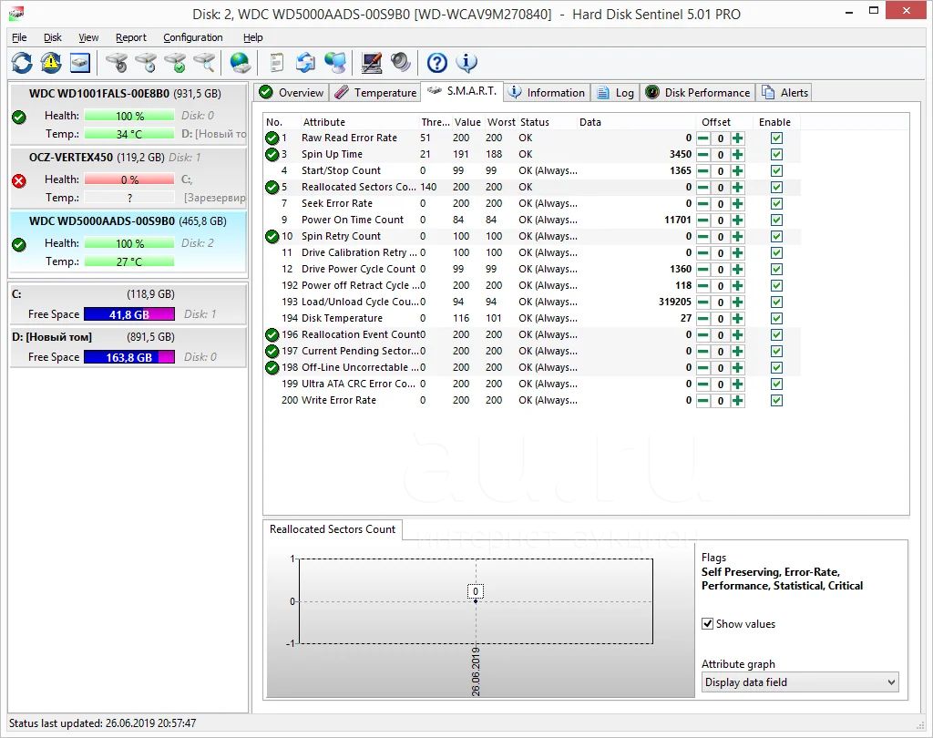Select the Reallocation Event Count row
Screen dimensions: 933x738
(x=532, y=335)
